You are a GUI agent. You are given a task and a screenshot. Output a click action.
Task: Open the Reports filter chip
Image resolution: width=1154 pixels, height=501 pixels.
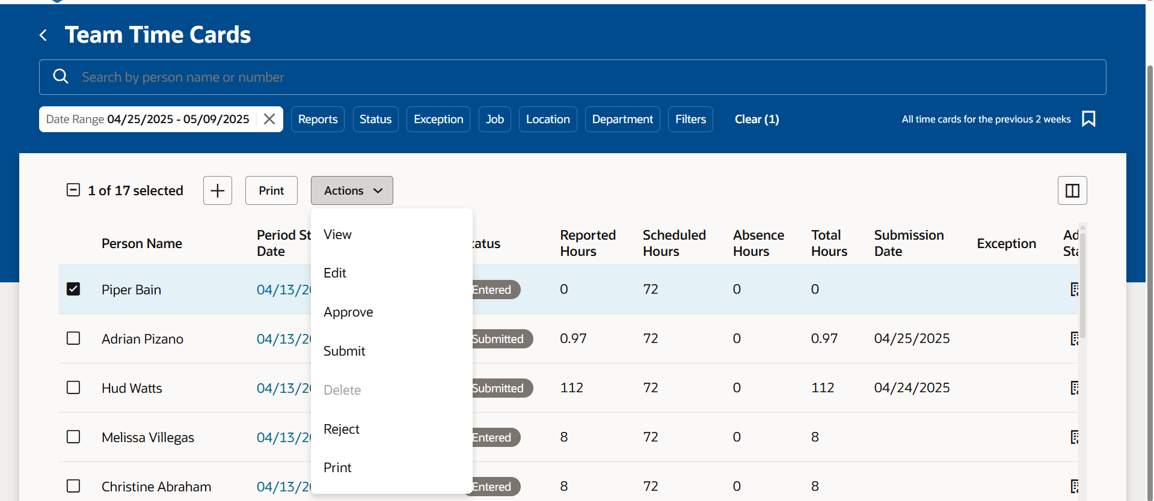pyautogui.click(x=318, y=119)
